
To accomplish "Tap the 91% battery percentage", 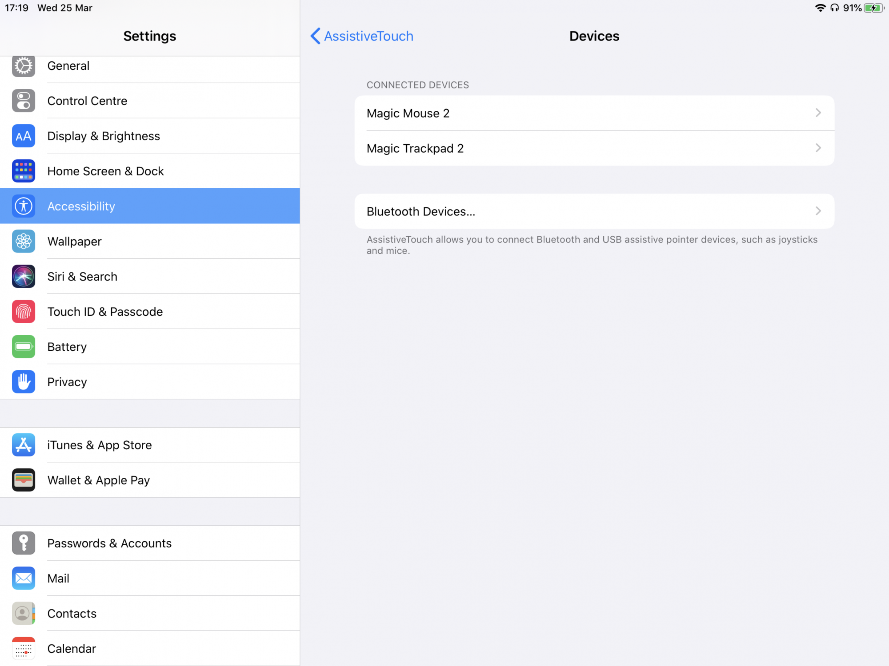I will click(852, 8).
